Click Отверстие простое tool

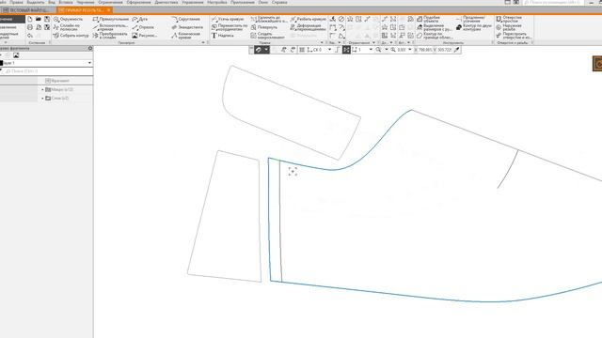(509, 19)
